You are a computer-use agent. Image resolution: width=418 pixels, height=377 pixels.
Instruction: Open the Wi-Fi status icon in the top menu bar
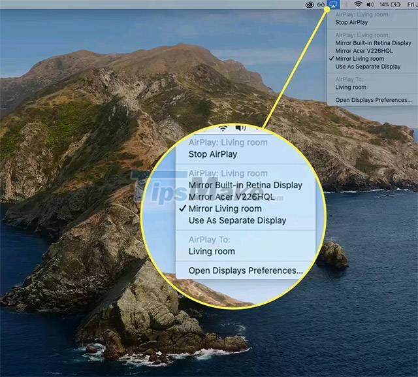[358, 5]
